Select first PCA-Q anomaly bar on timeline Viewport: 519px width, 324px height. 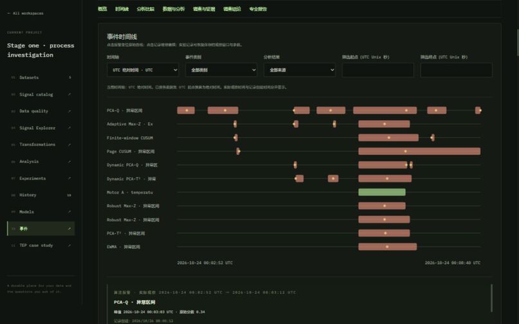point(186,111)
